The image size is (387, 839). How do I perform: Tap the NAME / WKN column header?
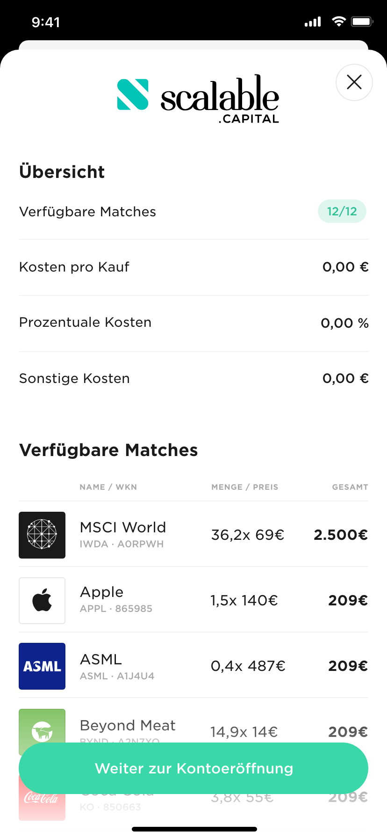tap(108, 487)
